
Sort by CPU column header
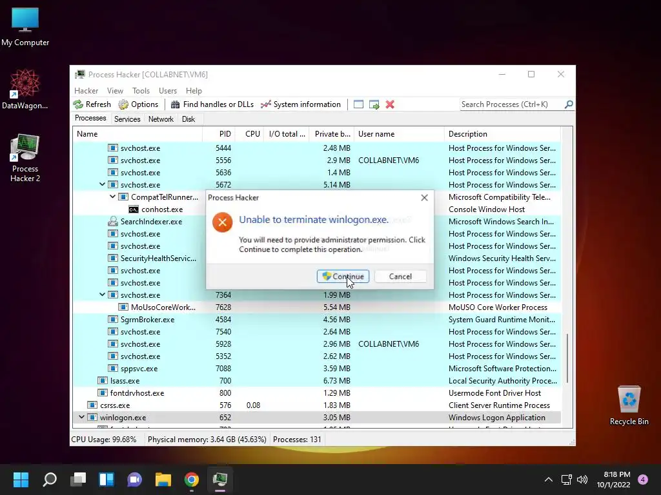coord(250,134)
